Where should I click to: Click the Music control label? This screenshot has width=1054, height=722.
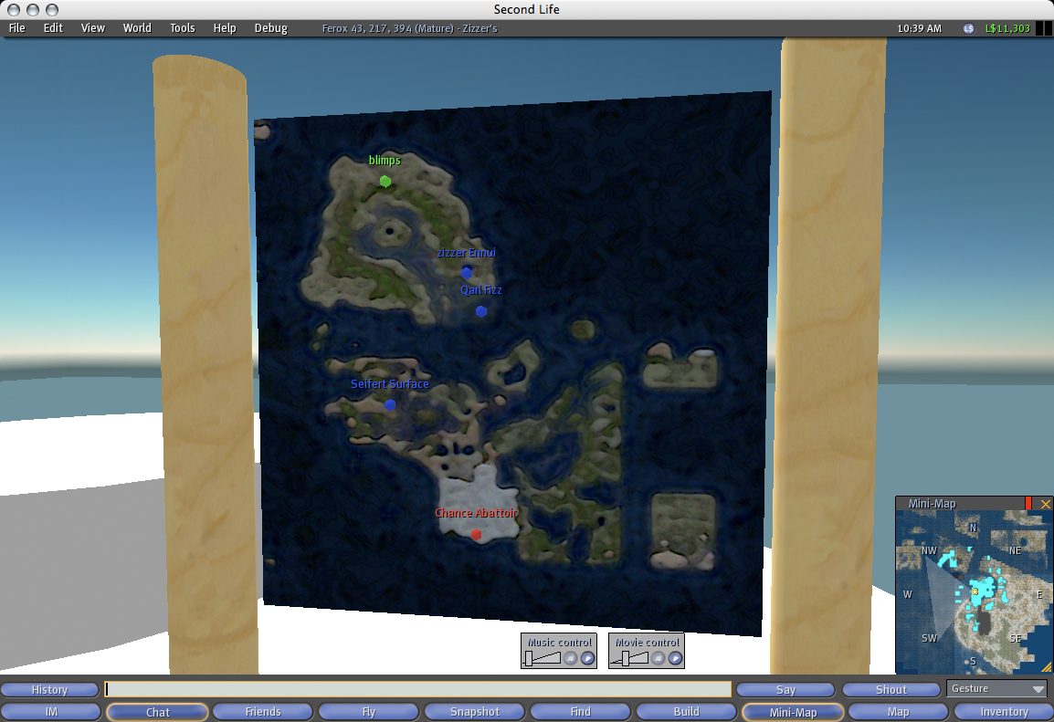click(x=559, y=642)
